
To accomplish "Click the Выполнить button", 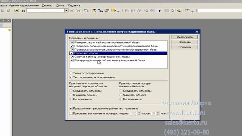I will point(185,37).
